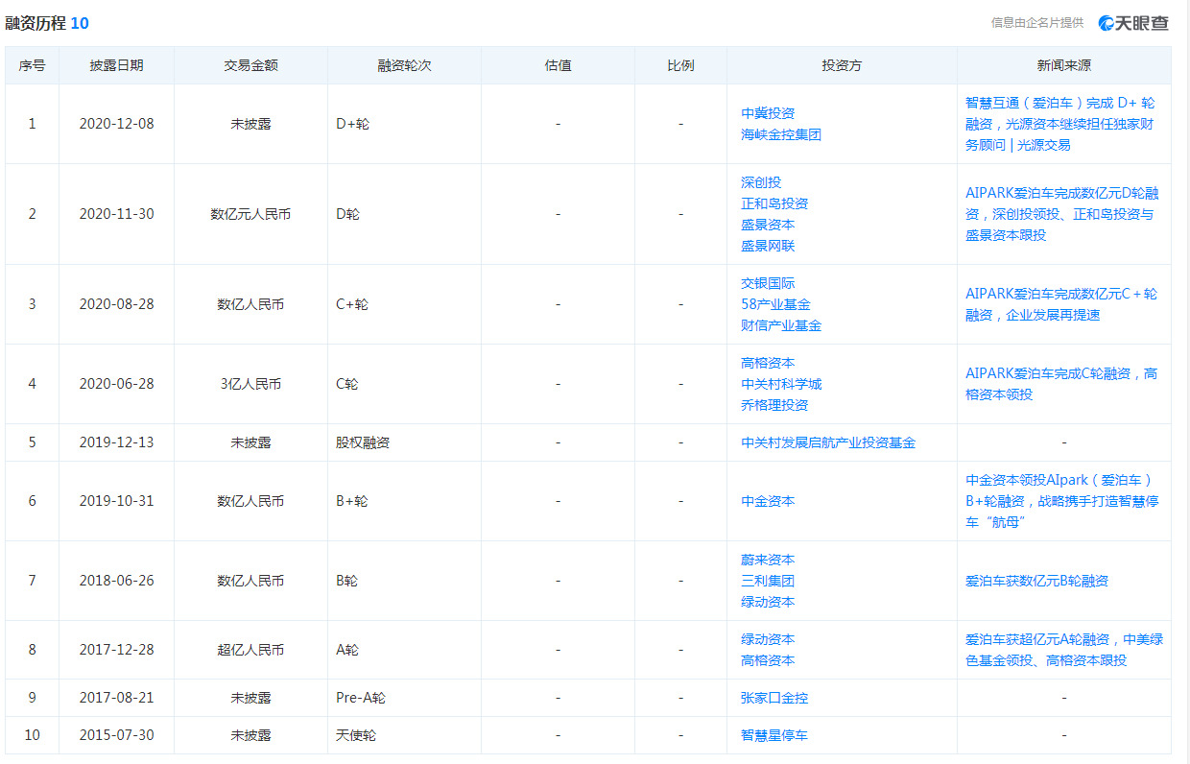Select the date 2020-12-08
This screenshot has height=764, width=1190.
point(116,124)
